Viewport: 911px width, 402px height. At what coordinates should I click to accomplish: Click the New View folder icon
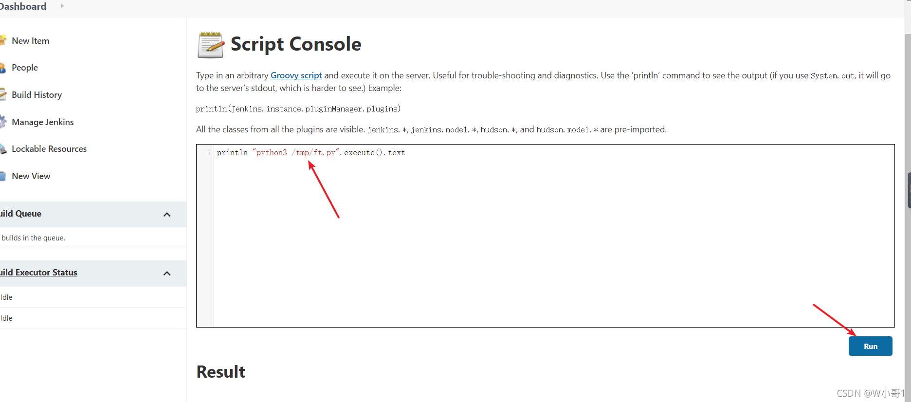(x=2, y=176)
